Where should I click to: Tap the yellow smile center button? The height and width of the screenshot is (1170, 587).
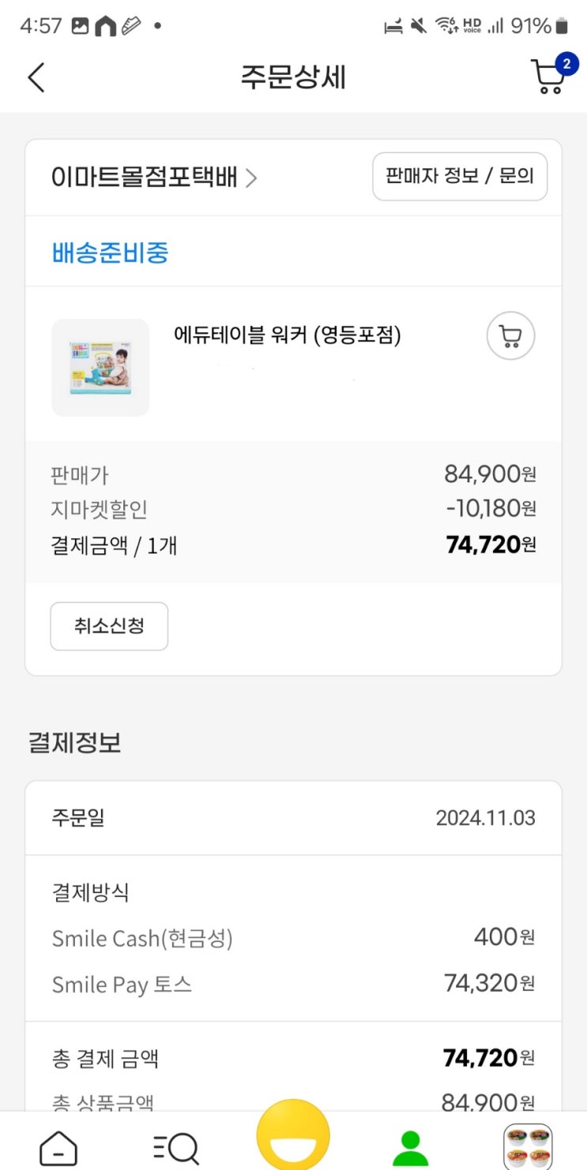(x=293, y=1137)
